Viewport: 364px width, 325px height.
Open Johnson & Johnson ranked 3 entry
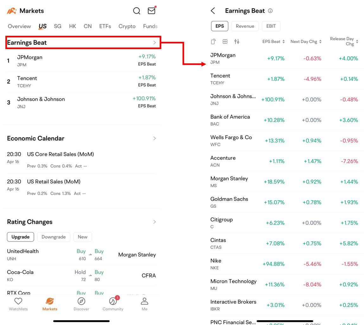[81, 102]
